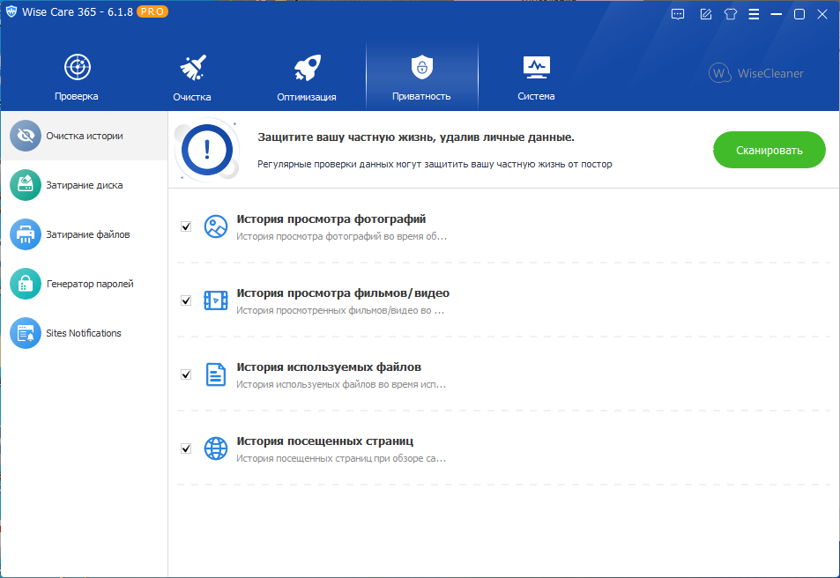
Task: Minimize the Wise Care 365 window
Action: pyautogui.click(x=777, y=14)
